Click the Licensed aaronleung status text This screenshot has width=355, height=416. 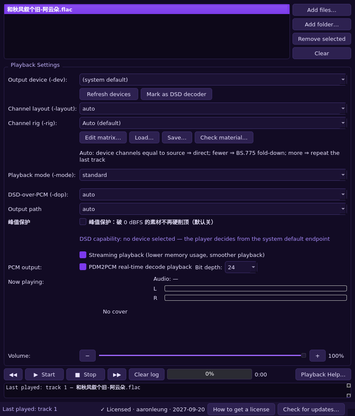pyautogui.click(x=153, y=409)
